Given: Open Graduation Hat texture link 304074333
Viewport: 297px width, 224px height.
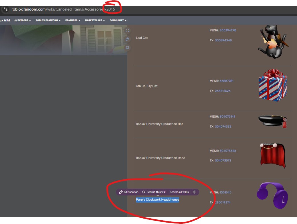Looking at the screenshot, I should [223, 127].
